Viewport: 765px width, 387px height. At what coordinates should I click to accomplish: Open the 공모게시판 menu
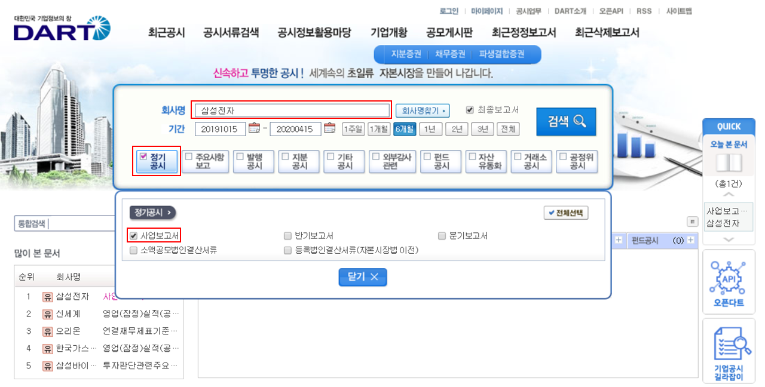pos(449,33)
